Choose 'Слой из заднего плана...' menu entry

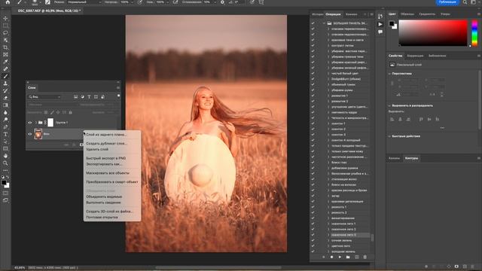click(x=106, y=135)
